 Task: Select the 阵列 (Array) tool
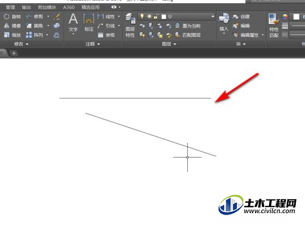[x=34, y=35]
